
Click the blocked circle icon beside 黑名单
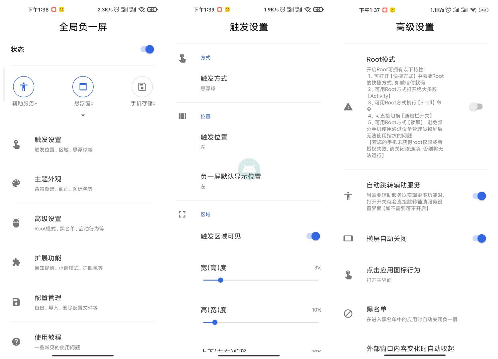click(348, 314)
